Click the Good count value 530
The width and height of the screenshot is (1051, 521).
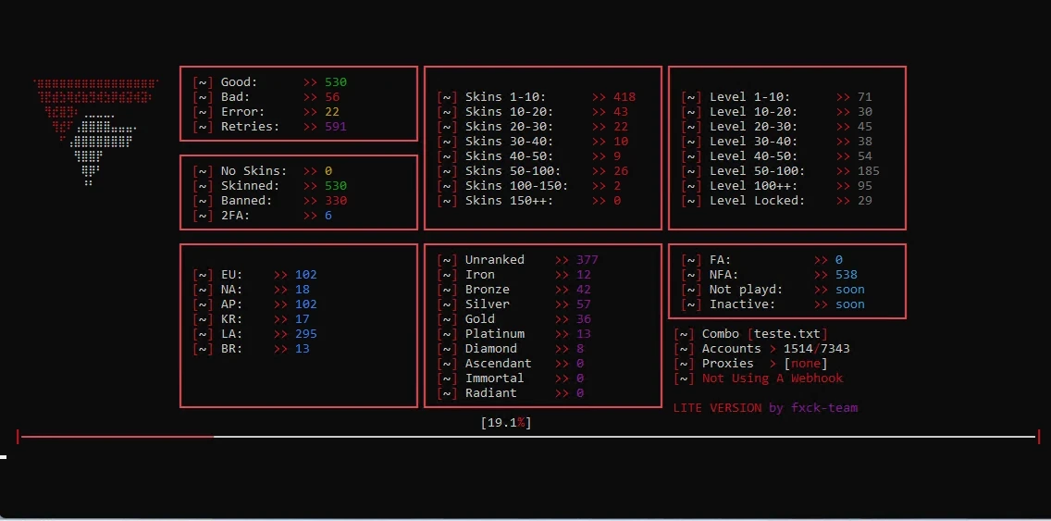[335, 82]
